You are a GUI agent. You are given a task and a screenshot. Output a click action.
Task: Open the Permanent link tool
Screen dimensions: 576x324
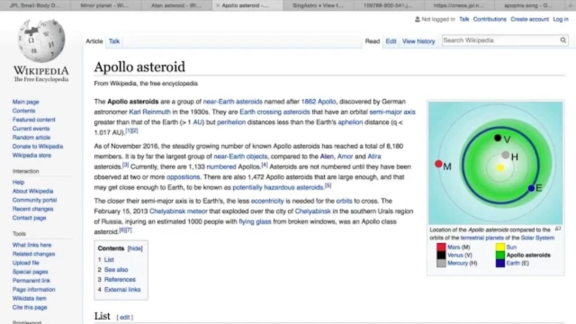click(31, 281)
